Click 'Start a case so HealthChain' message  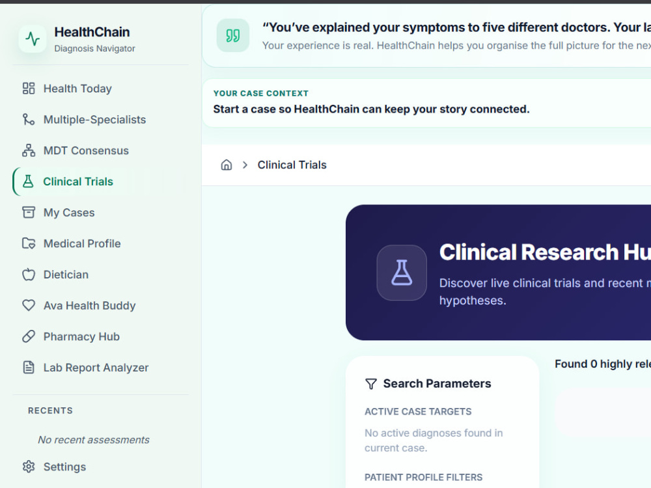click(371, 109)
